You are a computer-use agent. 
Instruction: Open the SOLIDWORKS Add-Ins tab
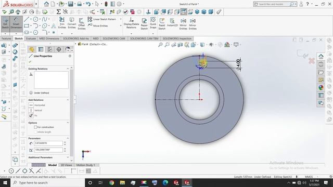click(76, 38)
